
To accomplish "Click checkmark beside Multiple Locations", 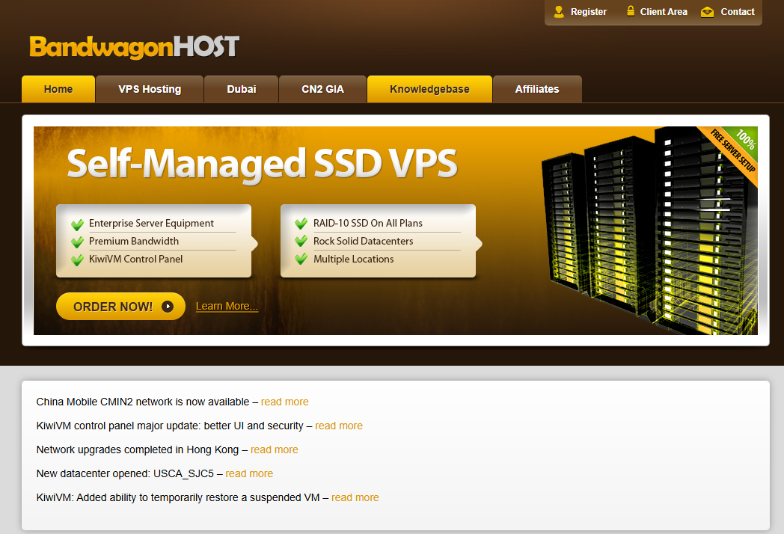I will pyautogui.click(x=301, y=259).
